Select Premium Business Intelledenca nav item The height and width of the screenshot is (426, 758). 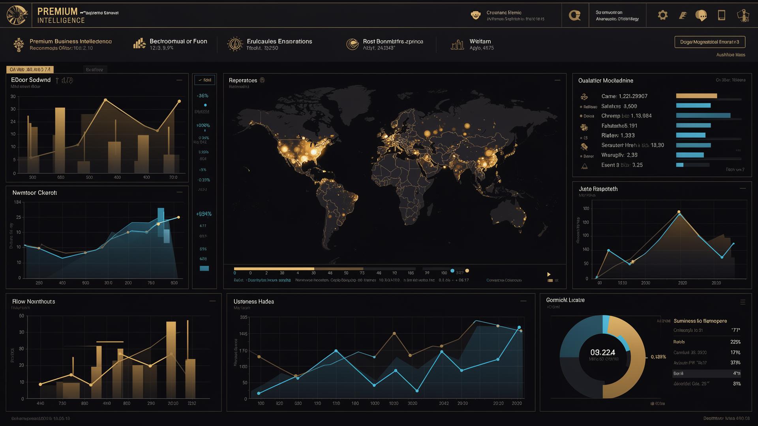tap(62, 44)
